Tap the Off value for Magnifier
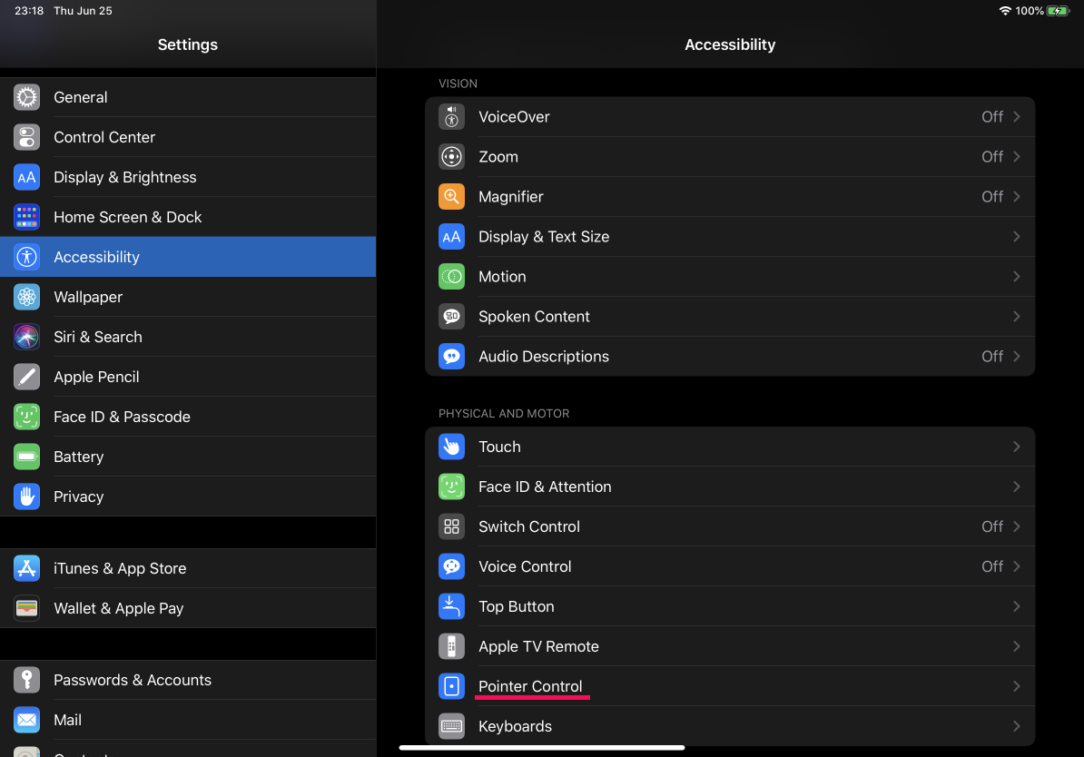 click(992, 197)
